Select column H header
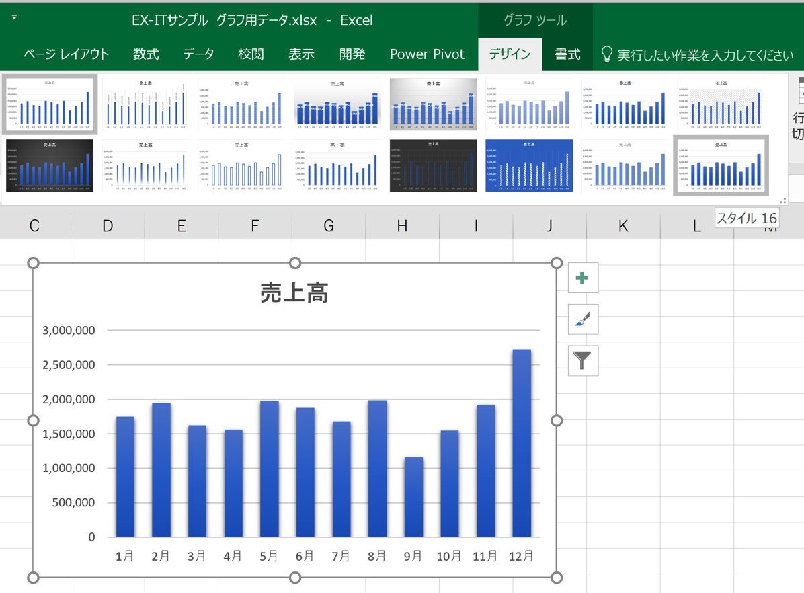 coord(403,226)
